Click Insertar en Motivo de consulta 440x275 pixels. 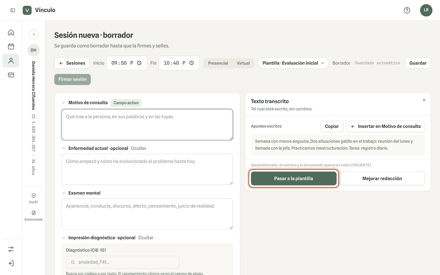click(x=386, y=126)
